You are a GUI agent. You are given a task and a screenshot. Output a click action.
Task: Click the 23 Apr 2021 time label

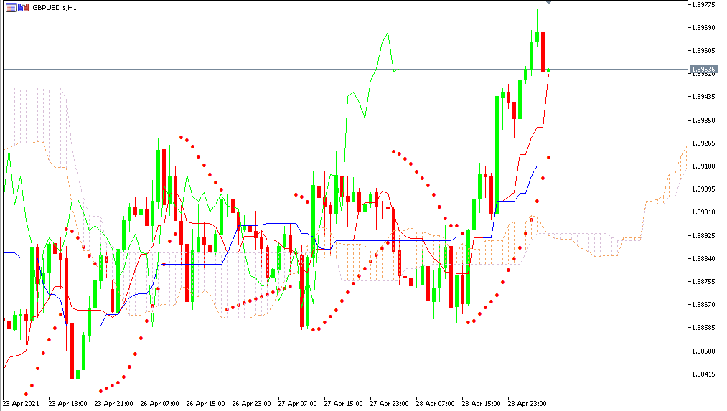coord(22,404)
